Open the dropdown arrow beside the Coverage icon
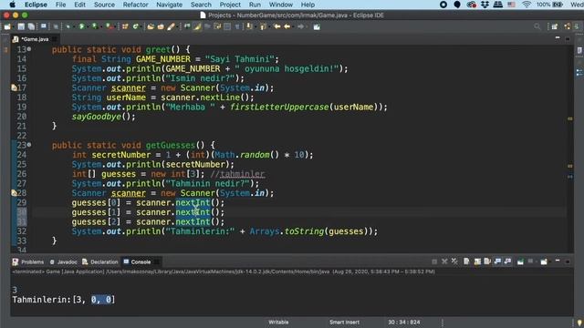The width and height of the screenshot is (584, 328). pos(101,26)
